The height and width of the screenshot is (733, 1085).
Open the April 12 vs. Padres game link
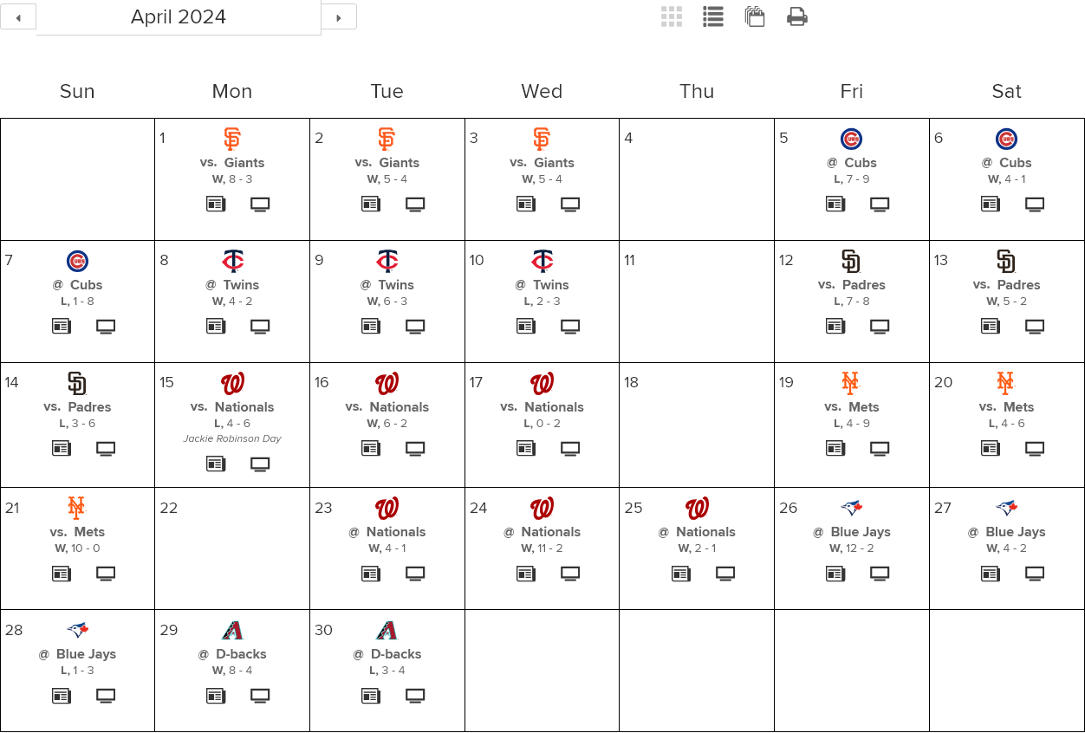click(852, 284)
